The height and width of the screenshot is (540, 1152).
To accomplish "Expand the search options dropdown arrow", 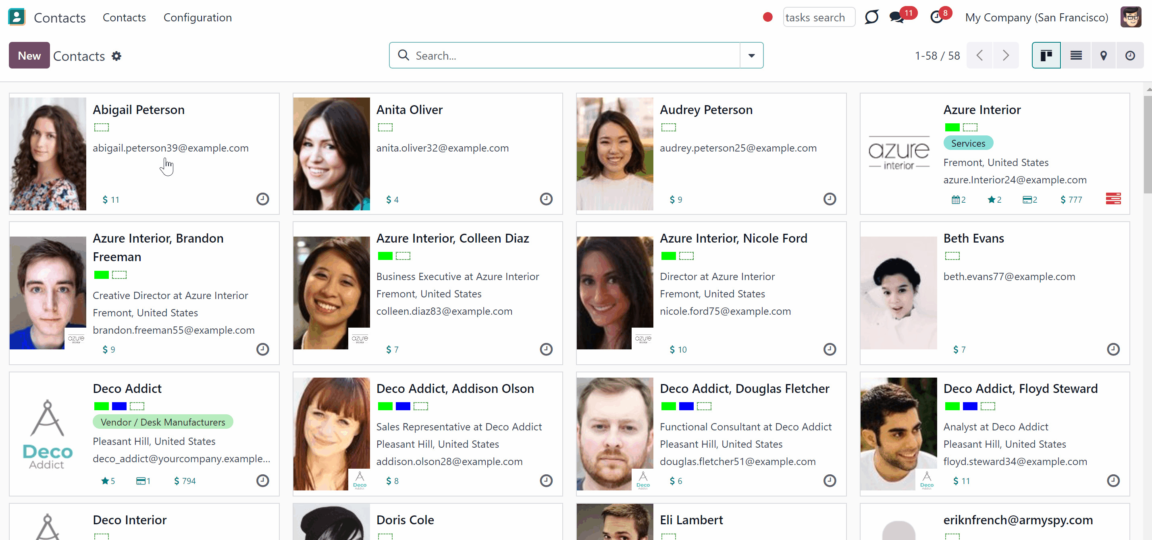I will 751,56.
